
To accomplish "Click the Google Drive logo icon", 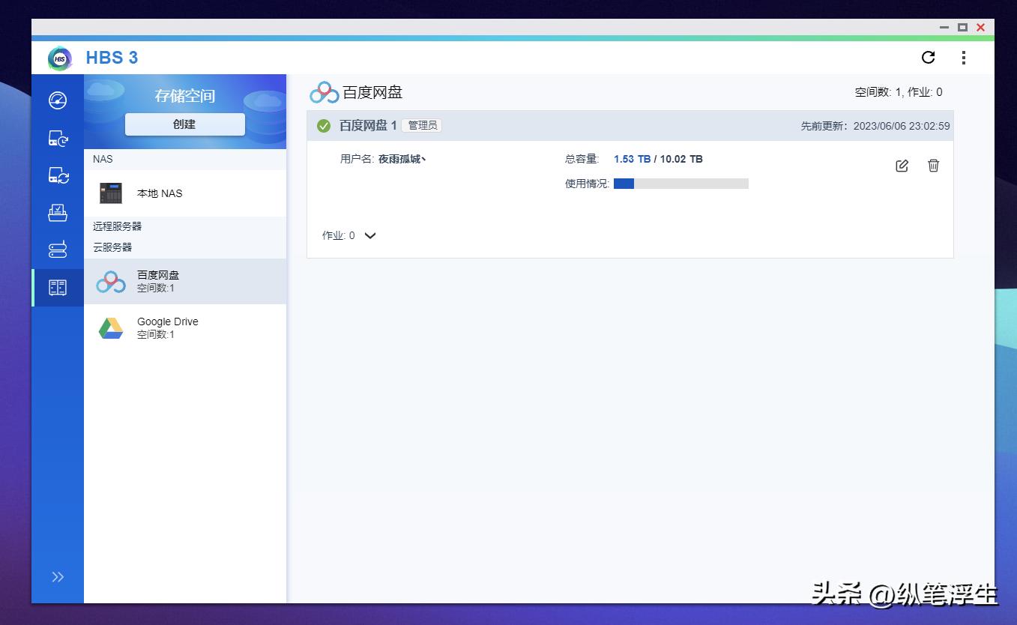I will (x=111, y=328).
